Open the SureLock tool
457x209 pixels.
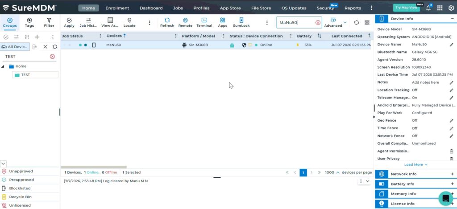click(x=241, y=22)
